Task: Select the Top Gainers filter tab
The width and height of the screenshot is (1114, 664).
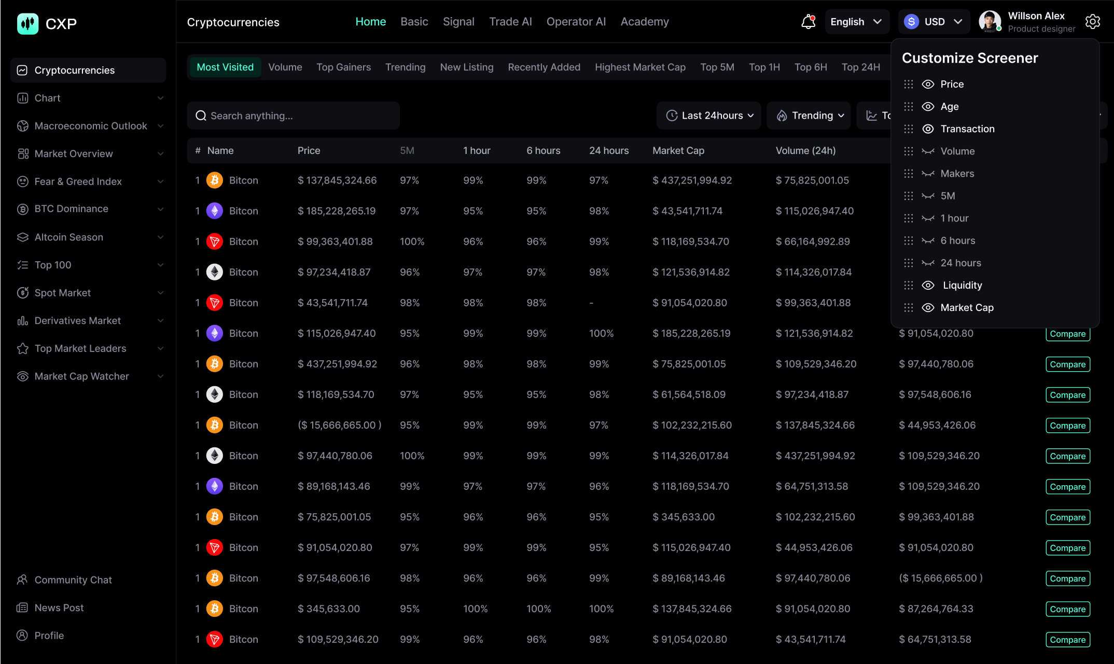Action: pos(343,67)
